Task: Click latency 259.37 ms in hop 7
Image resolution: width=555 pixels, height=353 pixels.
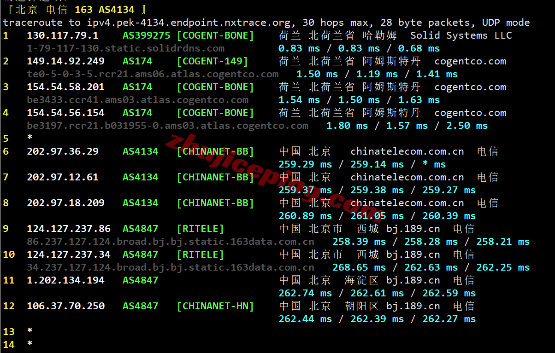Action: (305, 190)
